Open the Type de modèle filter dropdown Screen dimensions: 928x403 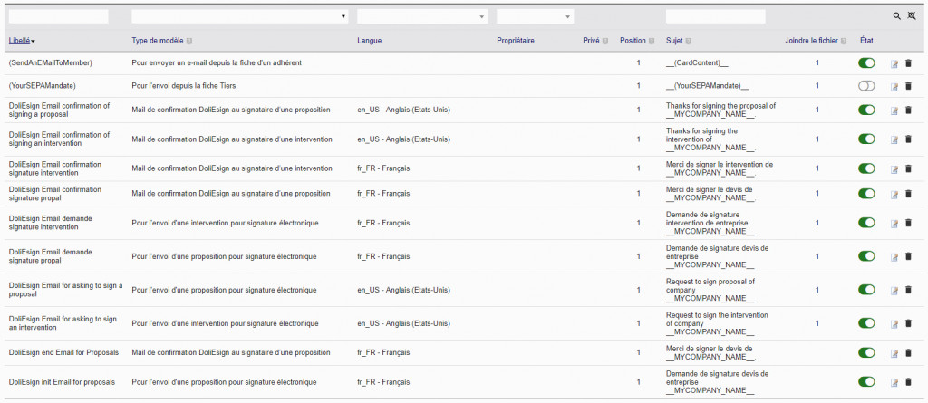pos(240,16)
